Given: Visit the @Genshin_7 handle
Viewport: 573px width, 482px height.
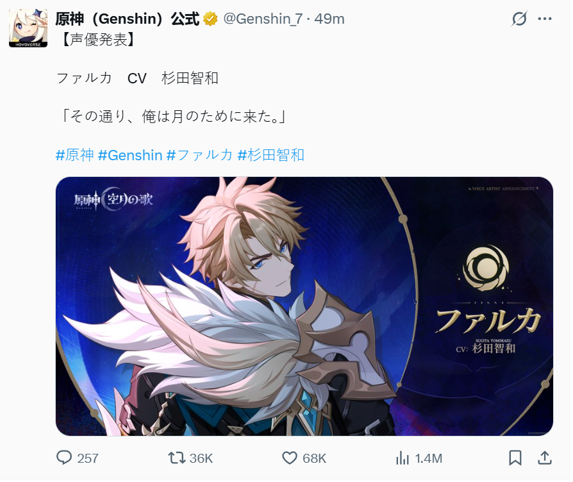Looking at the screenshot, I should [263, 19].
